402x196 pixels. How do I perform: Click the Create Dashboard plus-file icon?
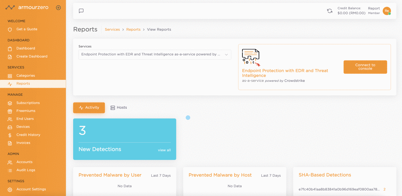pyautogui.click(x=10, y=57)
